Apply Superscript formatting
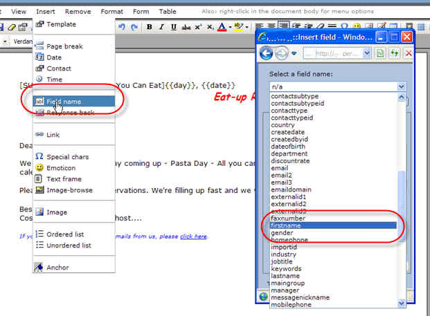The height and width of the screenshot is (316, 430). pyautogui.click(x=198, y=27)
